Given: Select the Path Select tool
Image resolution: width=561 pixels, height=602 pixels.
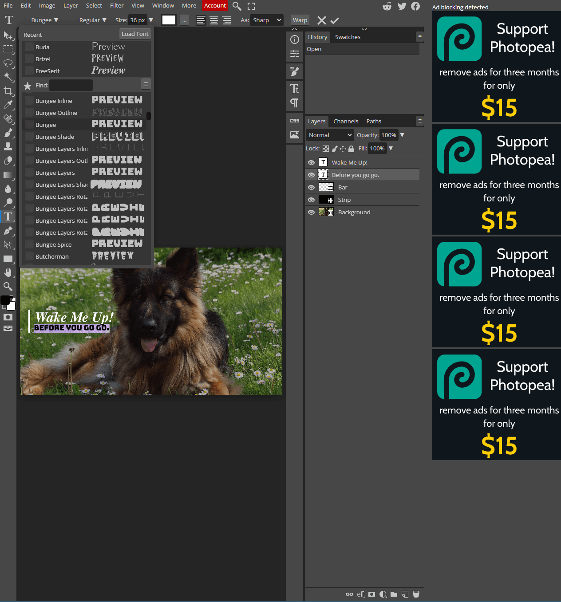Looking at the screenshot, I should 8,244.
